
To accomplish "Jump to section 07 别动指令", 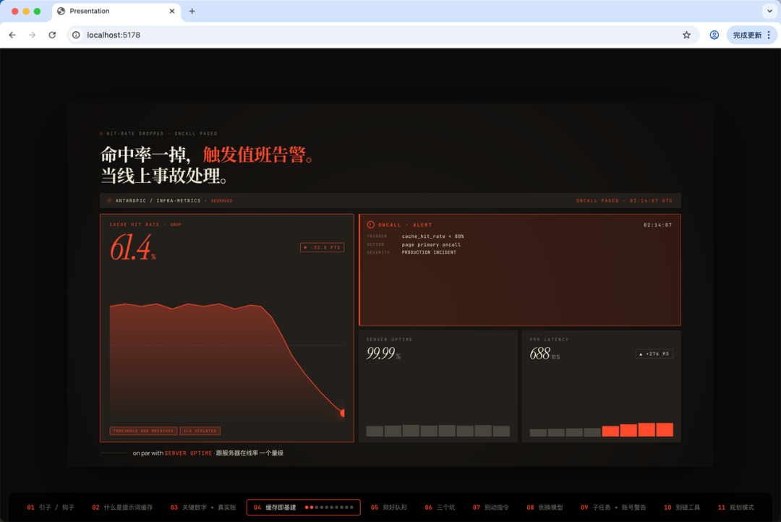I will pyautogui.click(x=490, y=508).
